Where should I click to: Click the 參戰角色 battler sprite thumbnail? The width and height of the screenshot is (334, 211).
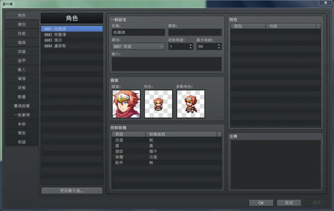click(x=191, y=104)
